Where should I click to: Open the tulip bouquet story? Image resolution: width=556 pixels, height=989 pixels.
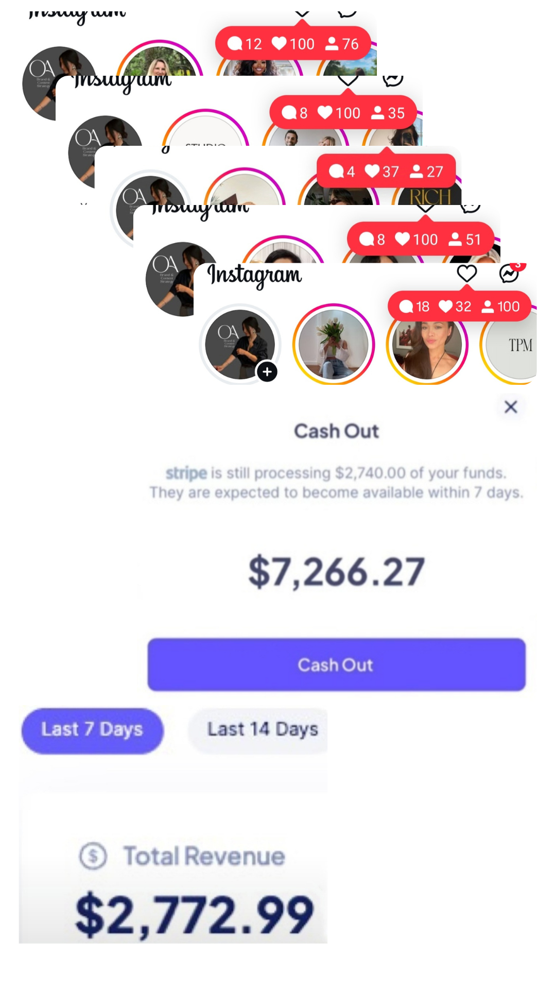point(334,344)
